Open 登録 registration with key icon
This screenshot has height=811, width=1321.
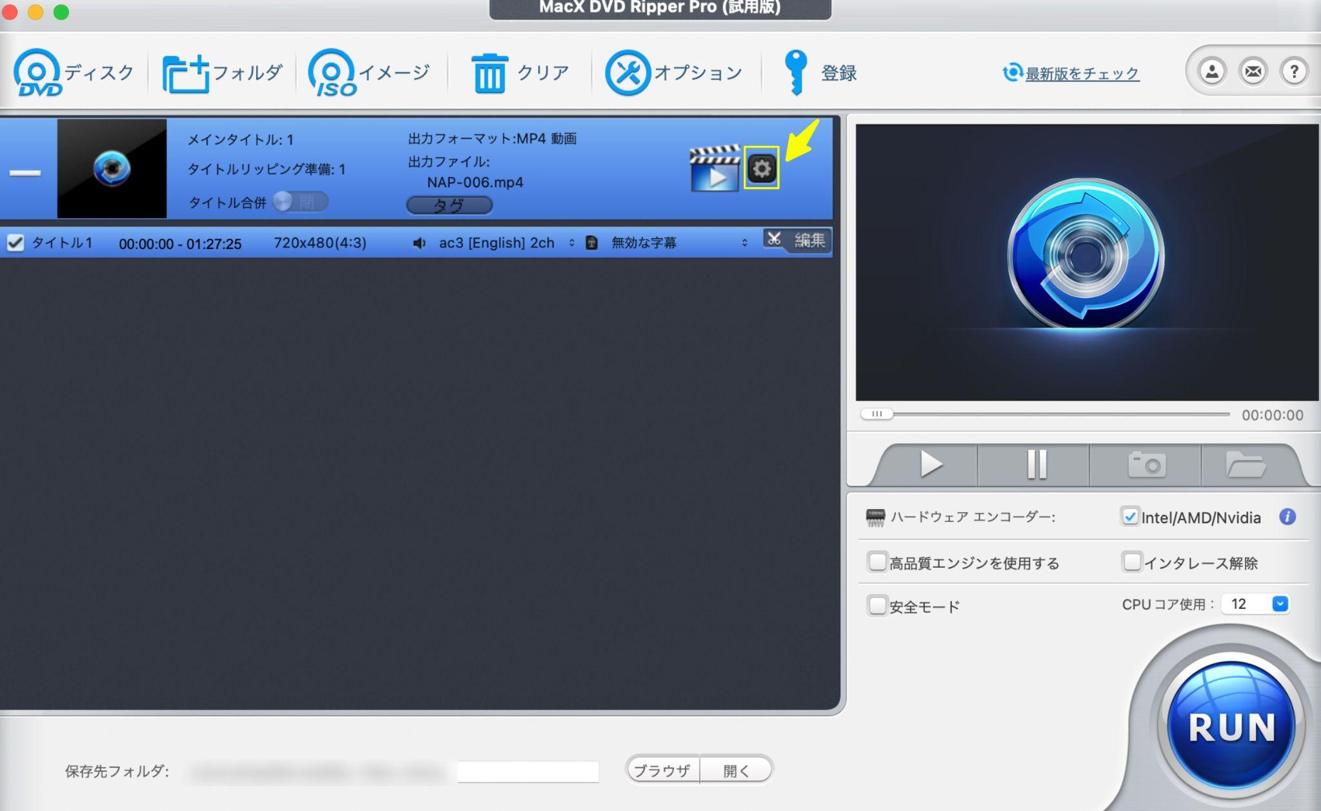click(819, 72)
